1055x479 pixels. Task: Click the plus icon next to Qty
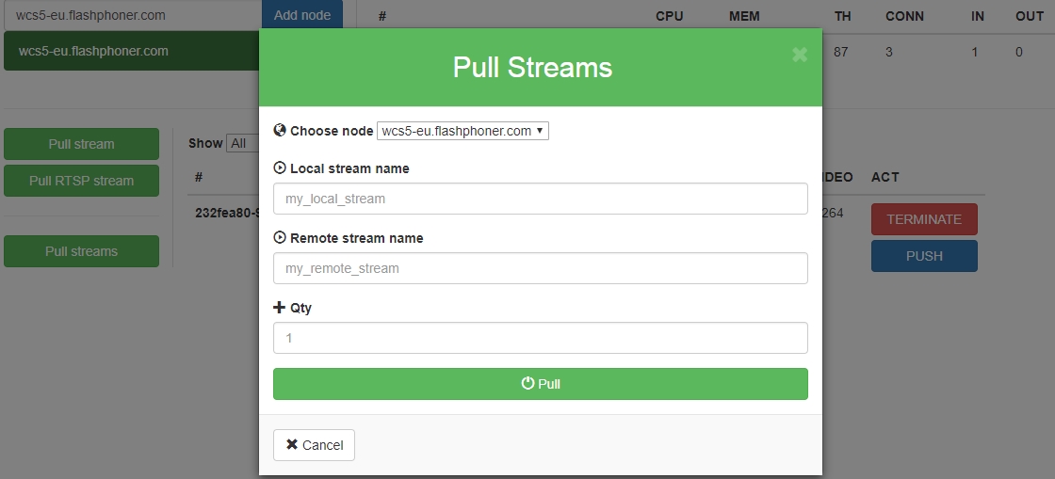[279, 308]
